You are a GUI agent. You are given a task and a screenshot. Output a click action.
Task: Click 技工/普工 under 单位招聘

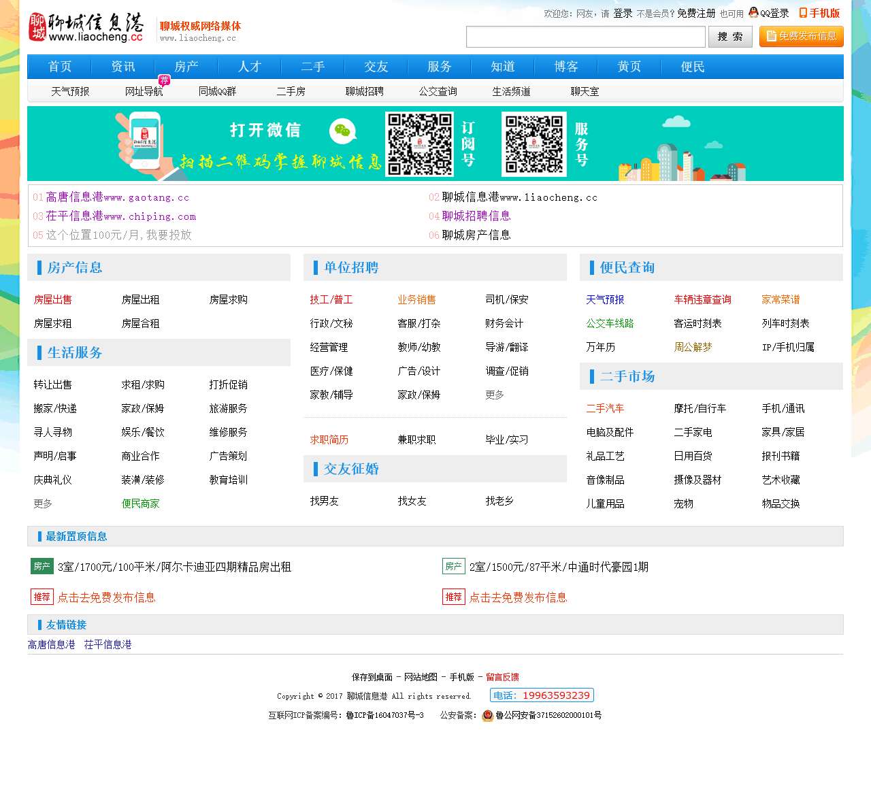pos(331,299)
